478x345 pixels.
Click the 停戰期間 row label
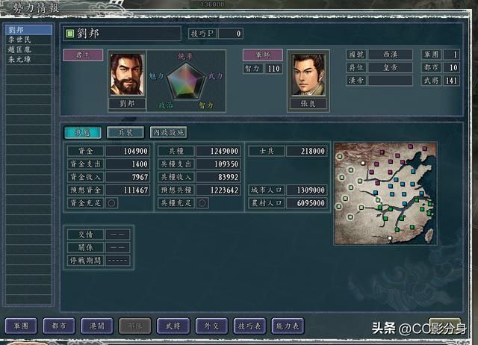tap(86, 261)
